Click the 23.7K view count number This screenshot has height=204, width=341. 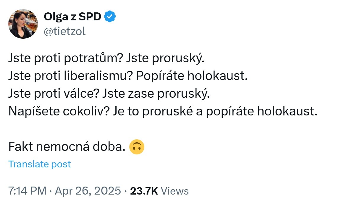(144, 191)
